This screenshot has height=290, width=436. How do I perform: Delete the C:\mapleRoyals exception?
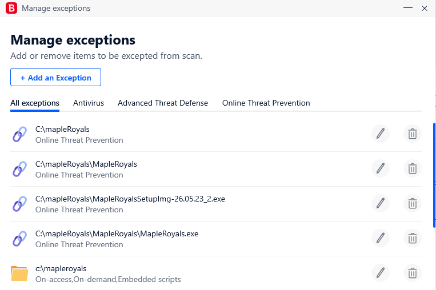pyautogui.click(x=413, y=134)
